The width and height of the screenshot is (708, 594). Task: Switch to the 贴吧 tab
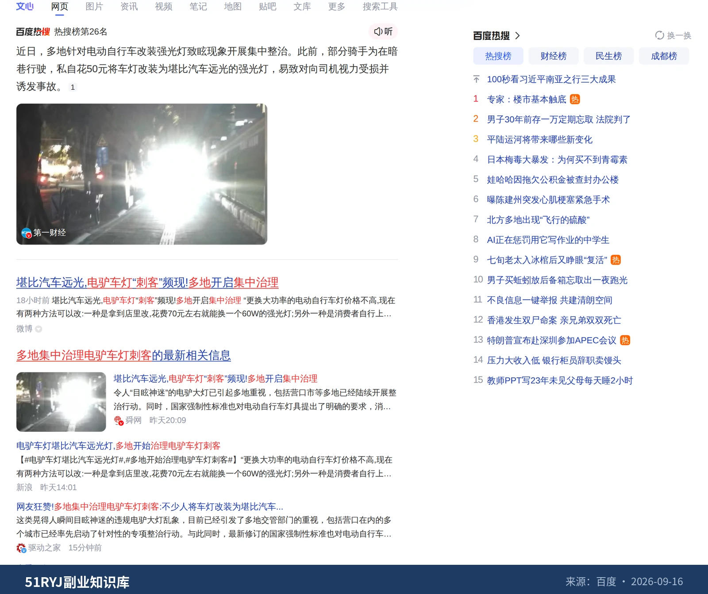[268, 7]
